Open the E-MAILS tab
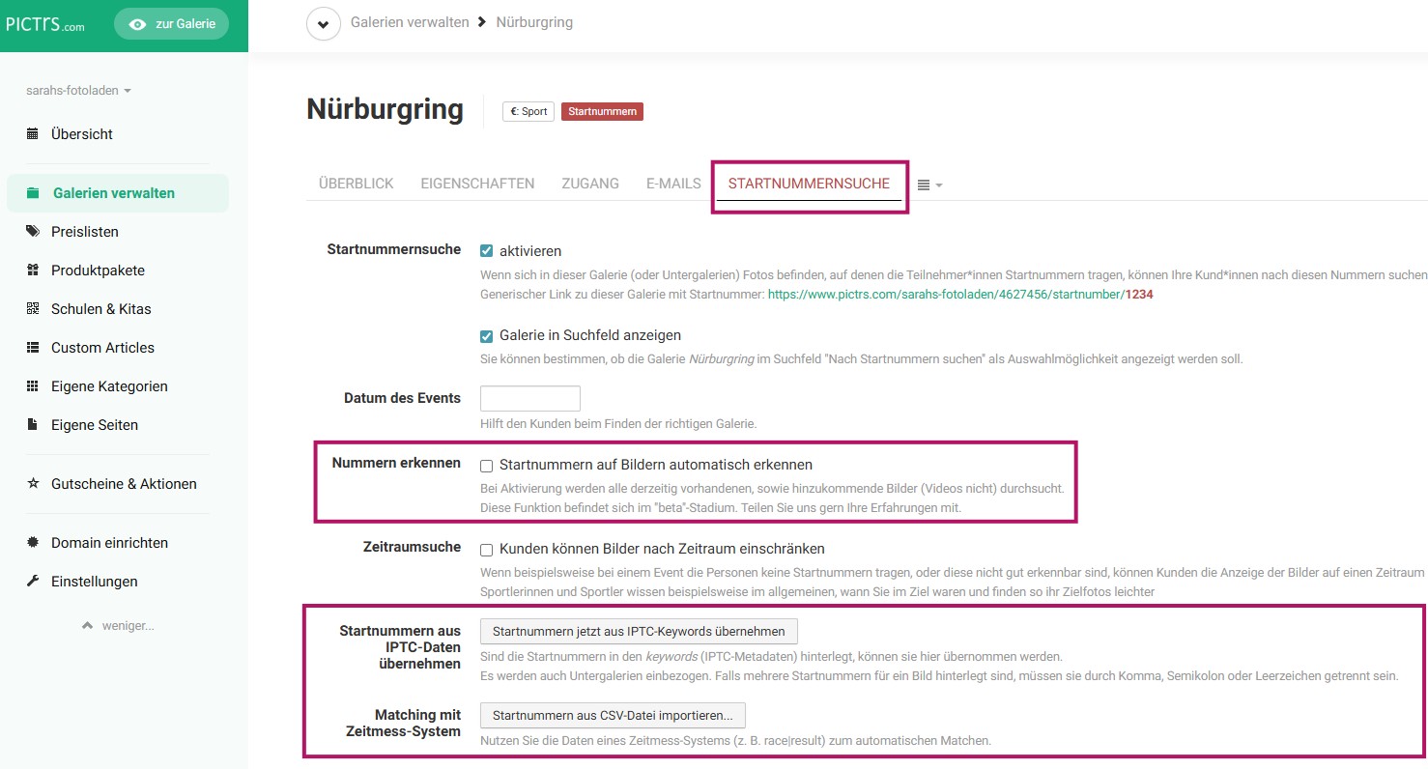This screenshot has height=769, width=1428. click(673, 184)
